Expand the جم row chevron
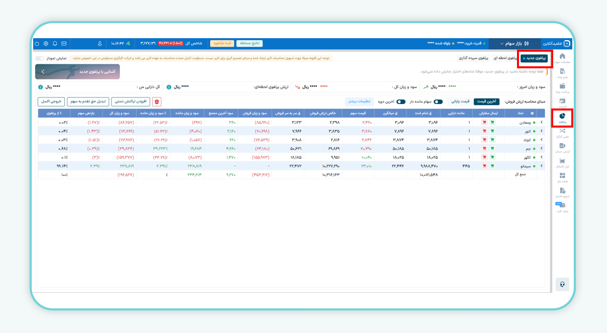The image size is (607, 333). (x=541, y=148)
